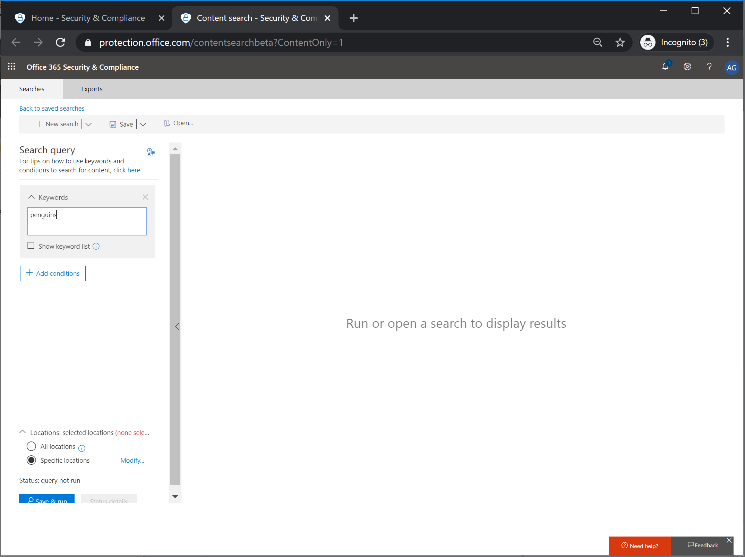Collapse the Keywords section
This screenshot has width=745, height=557.
(31, 197)
